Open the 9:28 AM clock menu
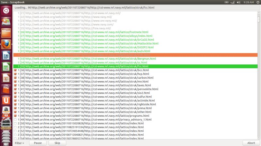261x146 pixels. (x=249, y=2)
